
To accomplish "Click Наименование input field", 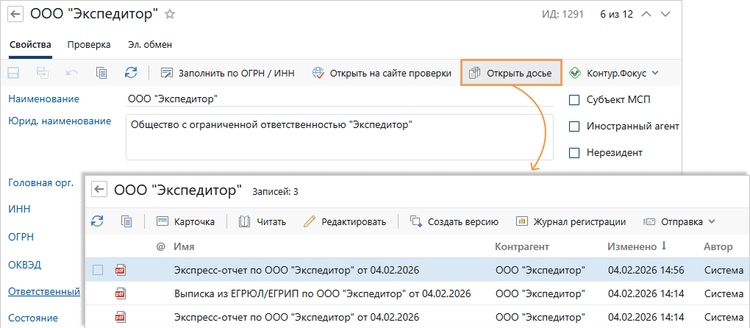I will [329, 99].
